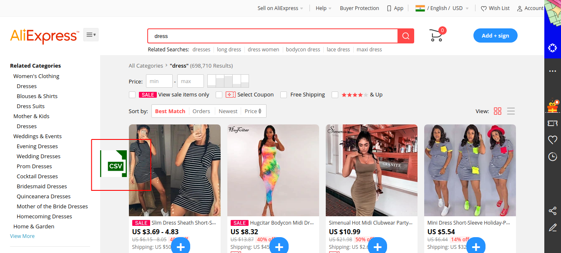
Task: Open the Simenual brown dress thumbnail
Action: (x=372, y=170)
